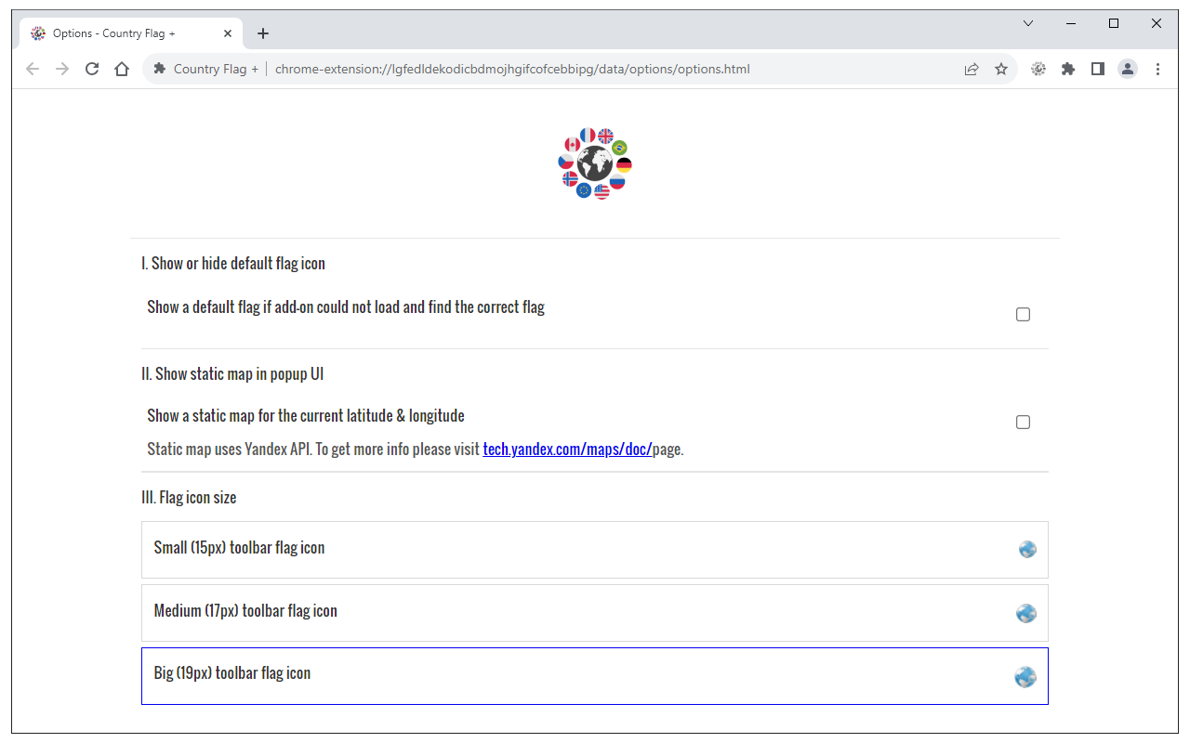Enable the show default flag checkbox
Screen dimensions: 1190x743
[x=1023, y=315]
